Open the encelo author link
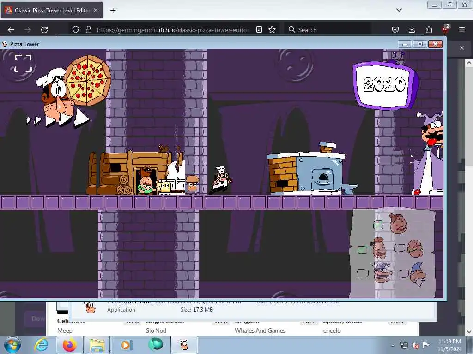The height and width of the screenshot is (354, 473). [332, 330]
